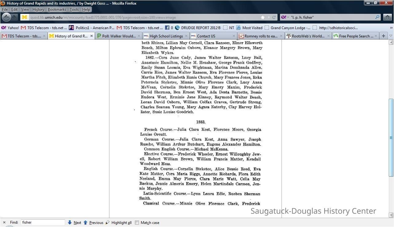Switch to the High School Listings tab
The height and width of the screenshot is (227, 394).
(166, 36)
